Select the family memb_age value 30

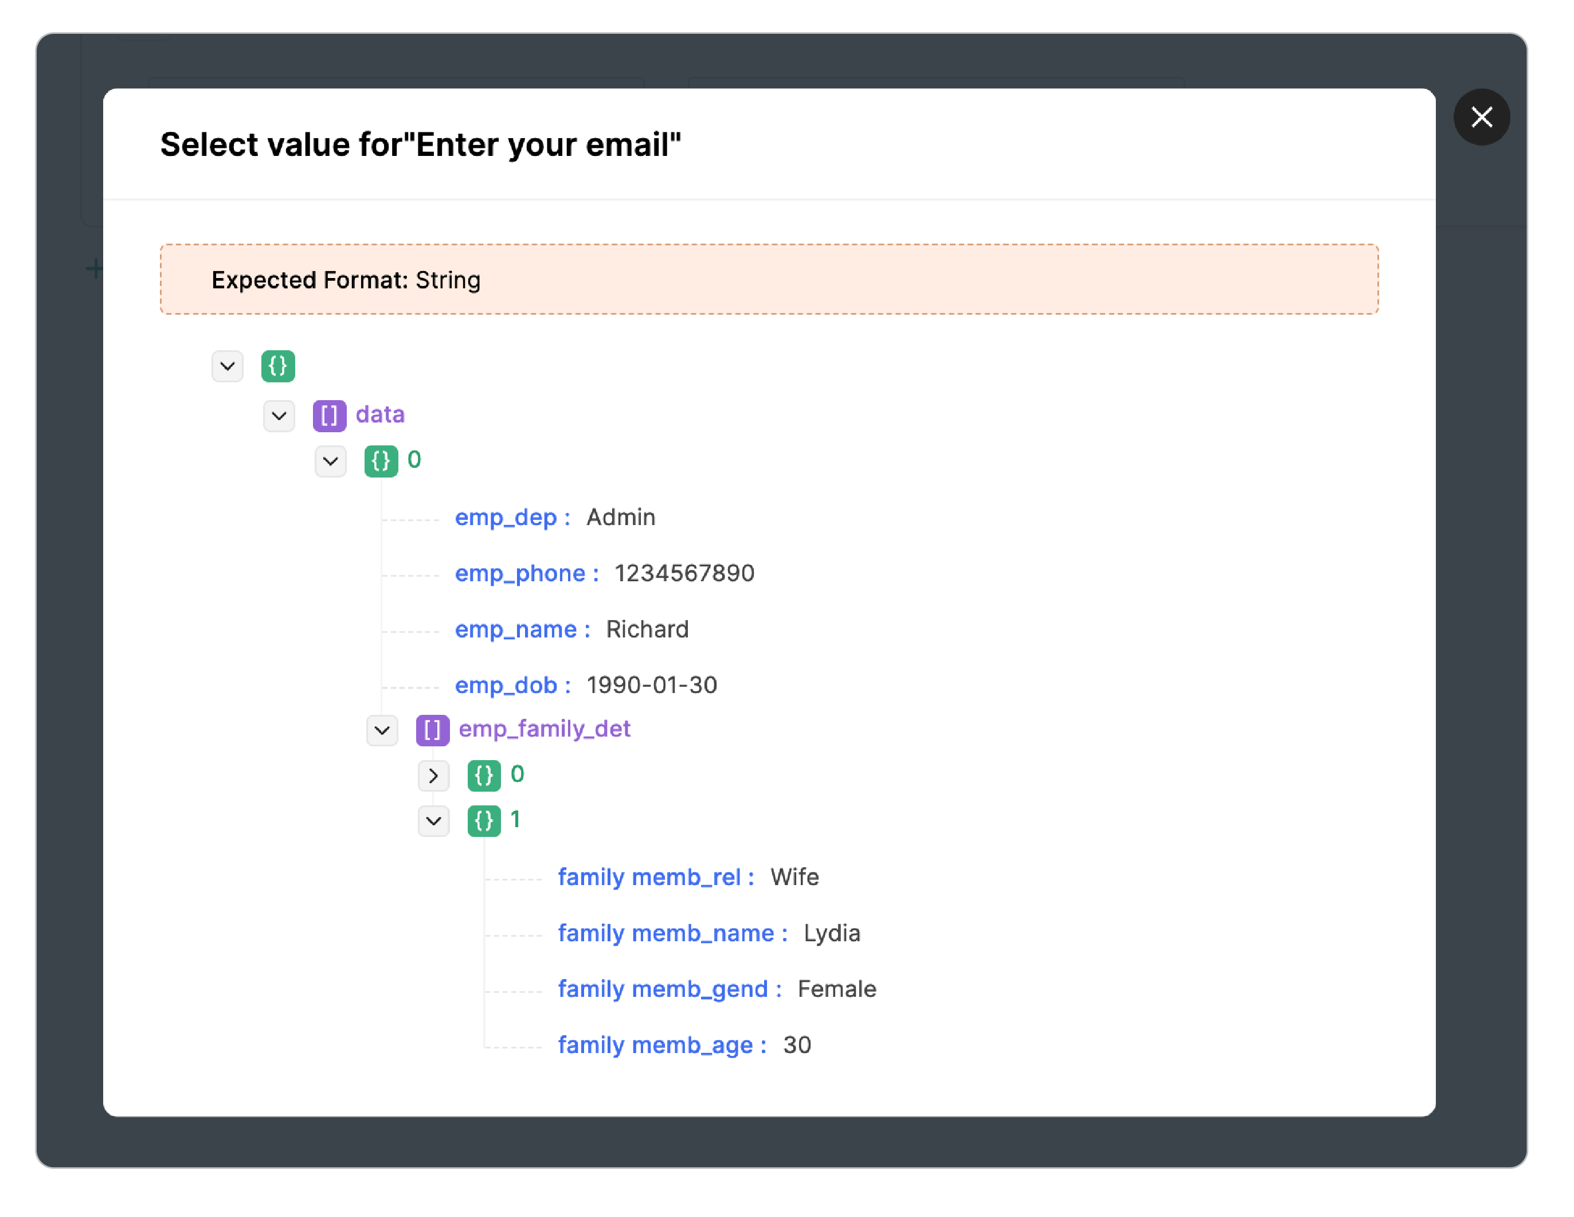797,1045
